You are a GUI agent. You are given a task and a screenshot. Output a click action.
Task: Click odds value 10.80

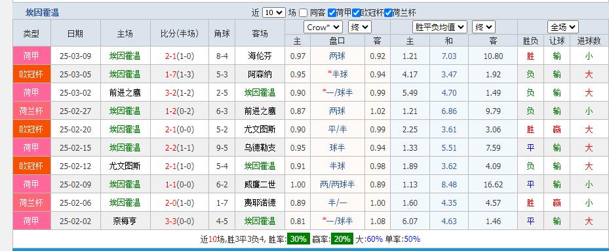493,56
